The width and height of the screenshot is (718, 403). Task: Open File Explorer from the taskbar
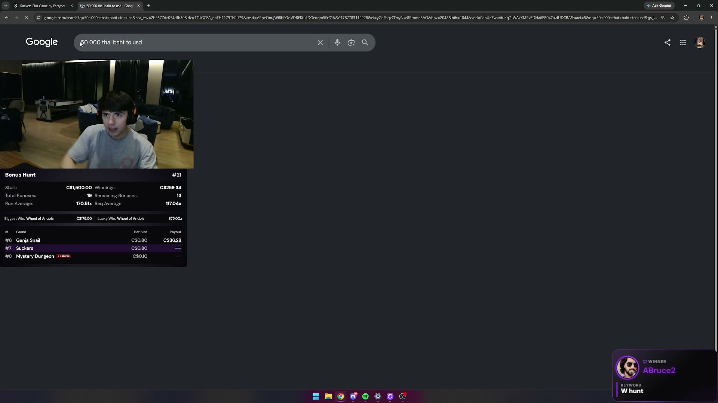(328, 396)
